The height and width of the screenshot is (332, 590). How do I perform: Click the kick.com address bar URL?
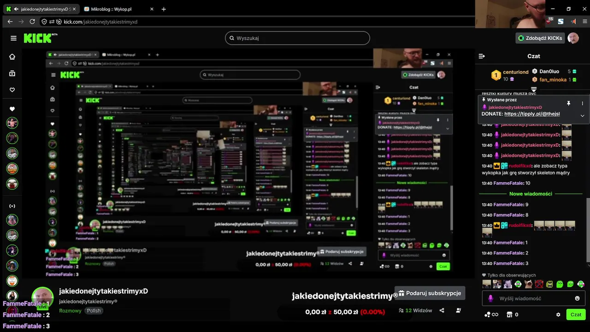pyautogui.click(x=100, y=22)
